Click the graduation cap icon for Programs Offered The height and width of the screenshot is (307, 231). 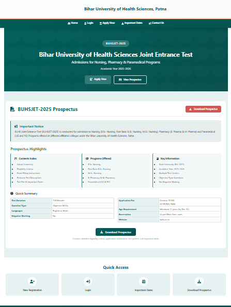tap(87, 158)
